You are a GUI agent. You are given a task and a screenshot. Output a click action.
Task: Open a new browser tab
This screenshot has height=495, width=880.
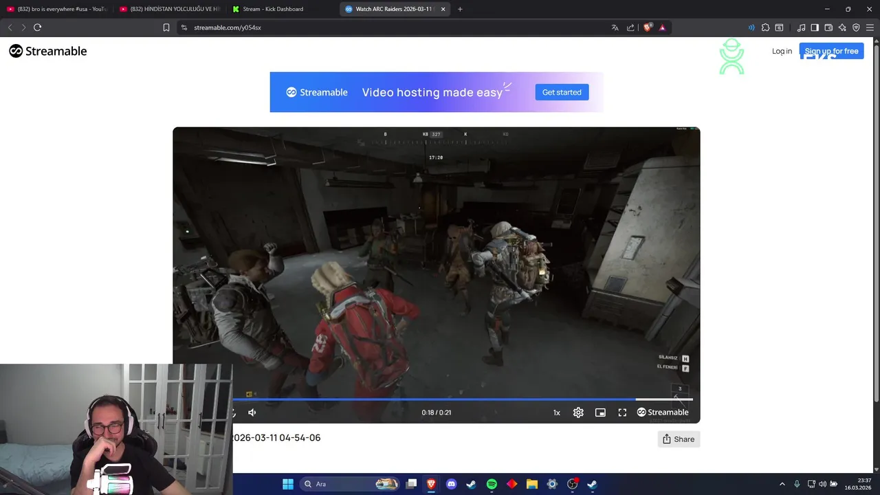(x=460, y=9)
